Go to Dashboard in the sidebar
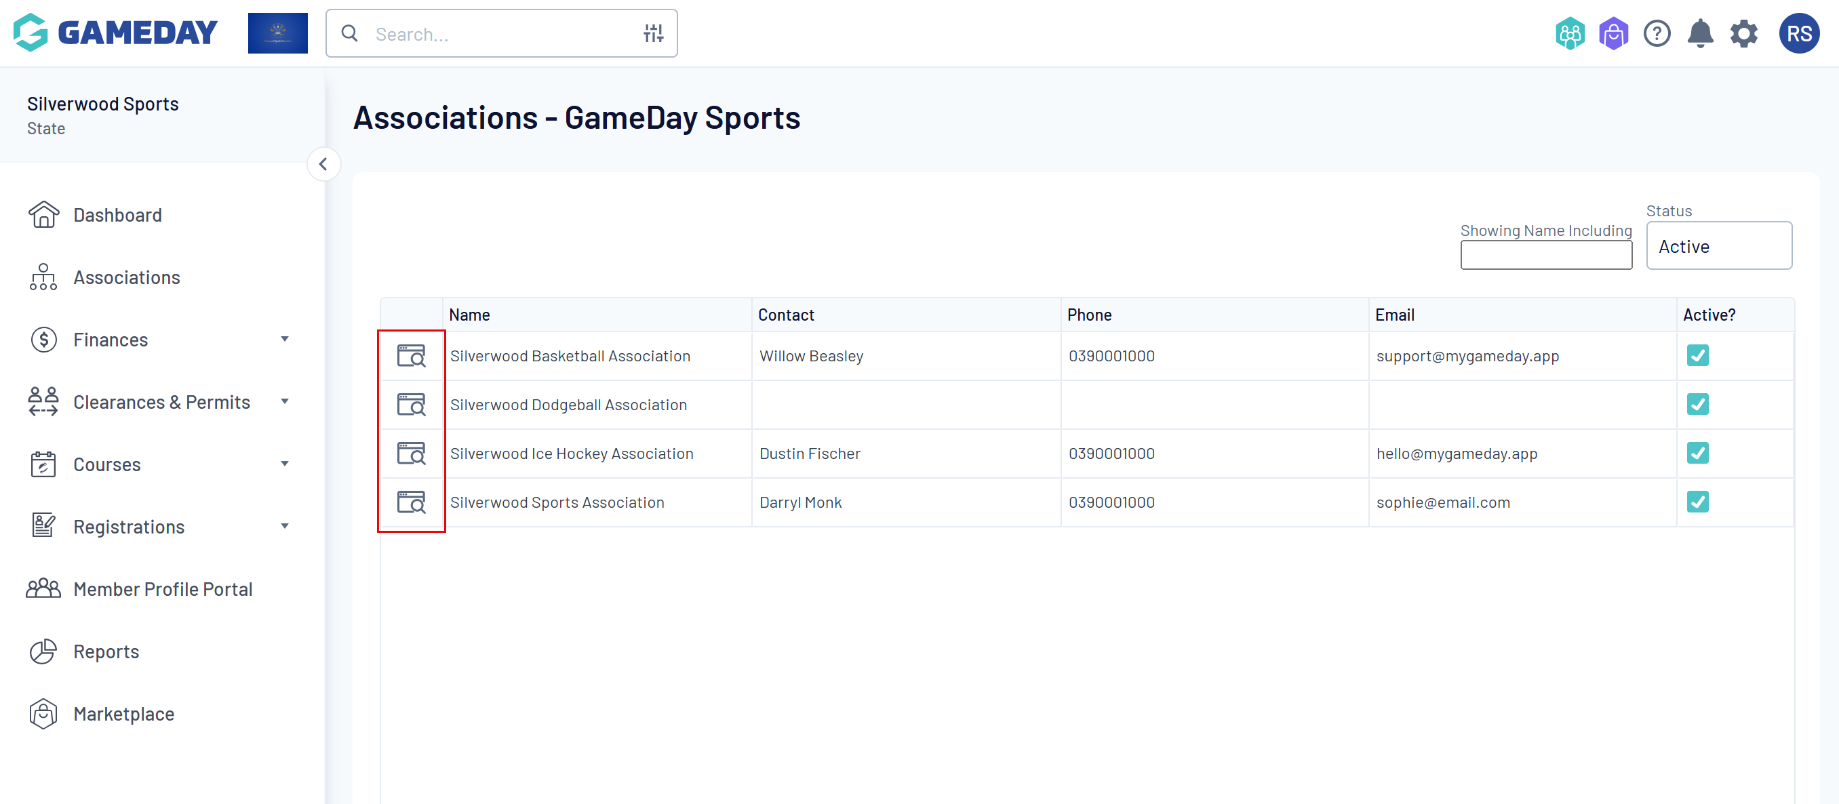The width and height of the screenshot is (1839, 804). point(117,215)
